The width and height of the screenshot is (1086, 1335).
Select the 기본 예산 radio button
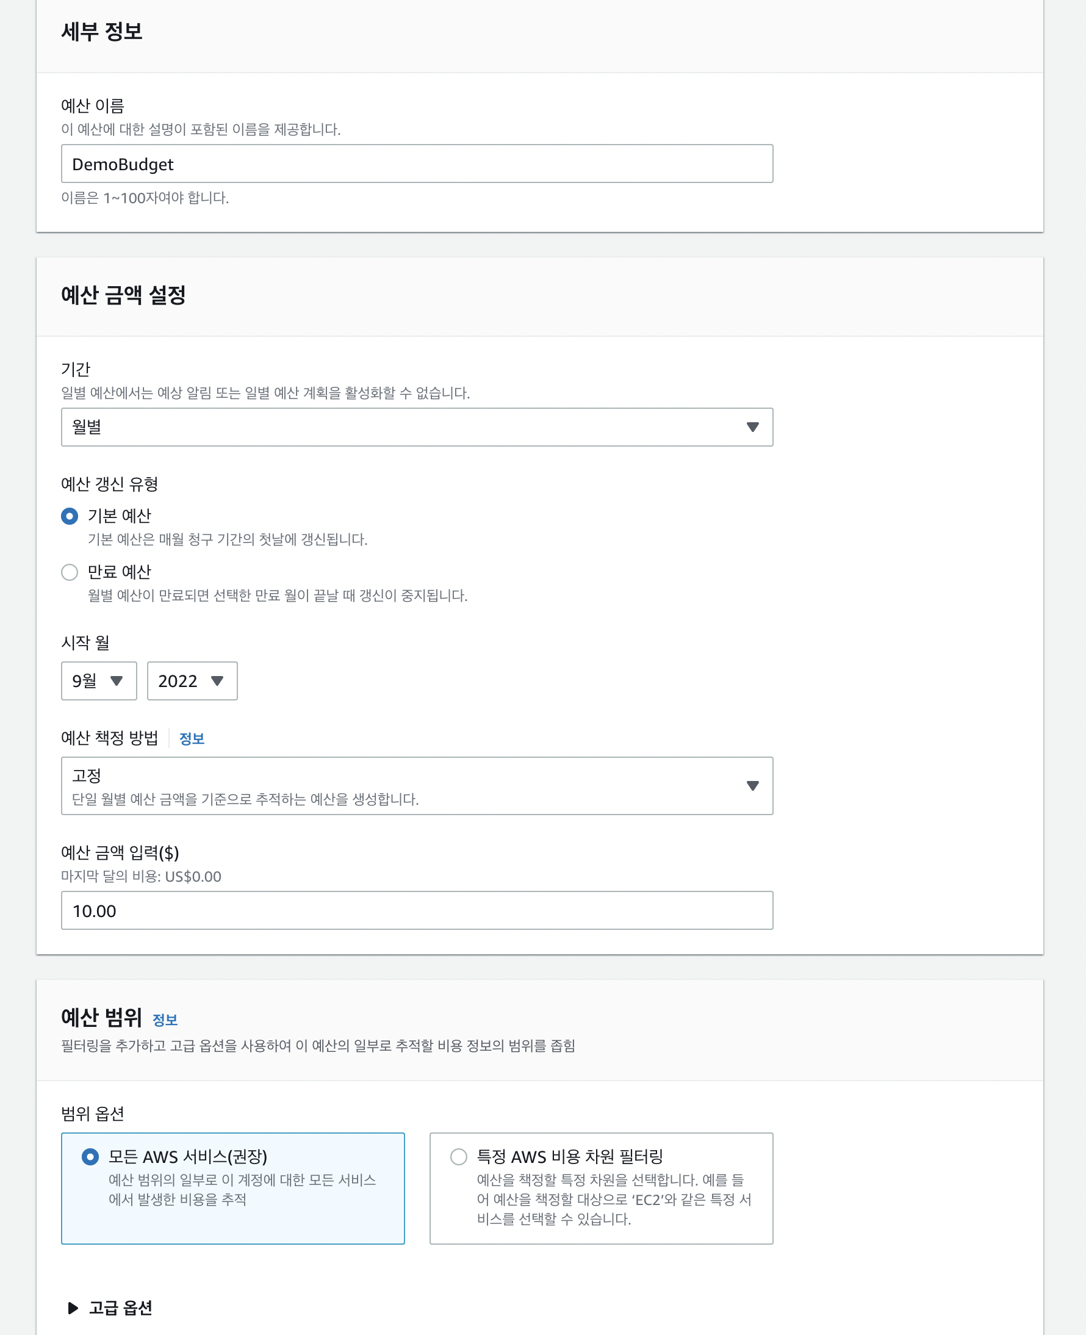click(70, 516)
